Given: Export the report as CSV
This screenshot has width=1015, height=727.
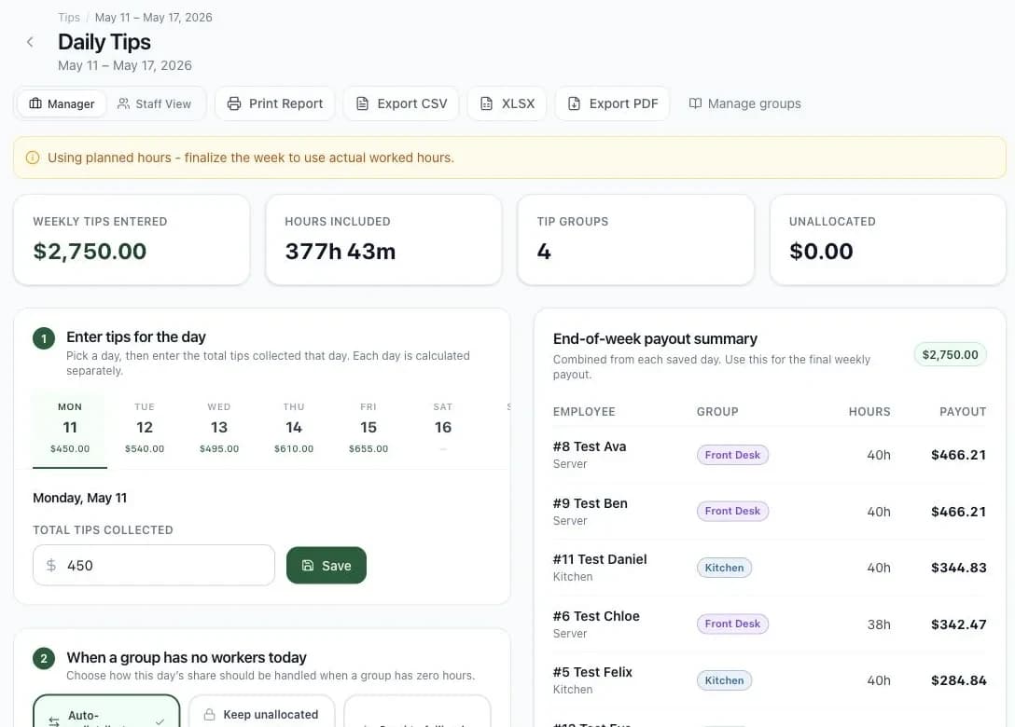Looking at the screenshot, I should 401,103.
